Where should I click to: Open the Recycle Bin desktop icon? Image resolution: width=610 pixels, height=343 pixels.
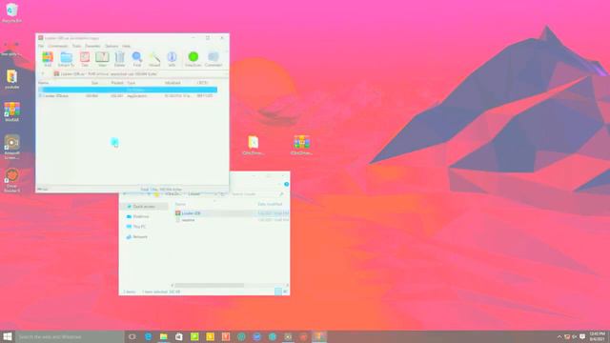[11, 12]
